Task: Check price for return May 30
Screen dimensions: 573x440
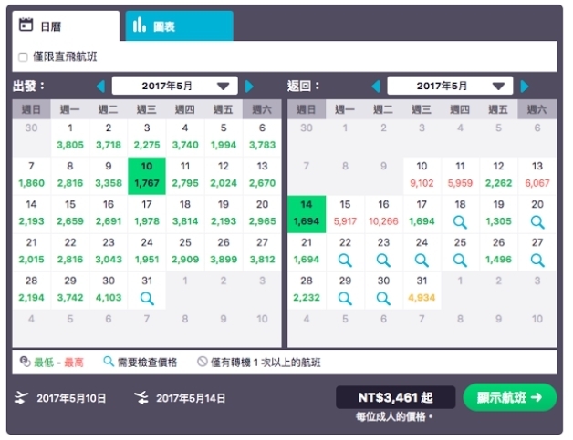Action: tap(383, 291)
